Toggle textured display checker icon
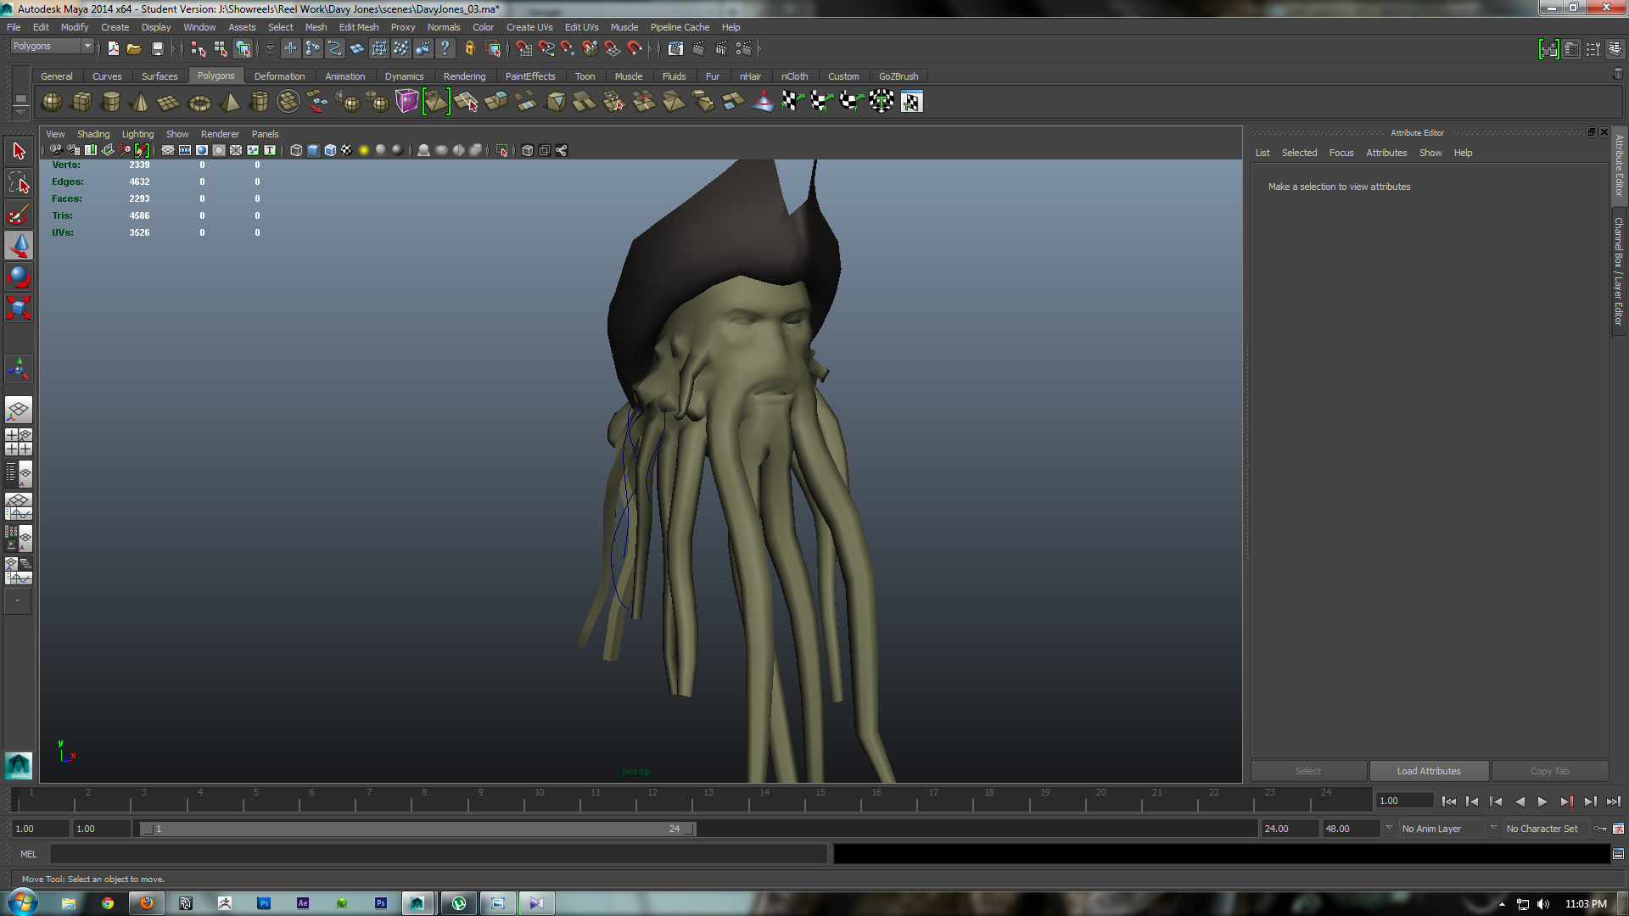Viewport: 1629px width, 916px height. pos(347,150)
